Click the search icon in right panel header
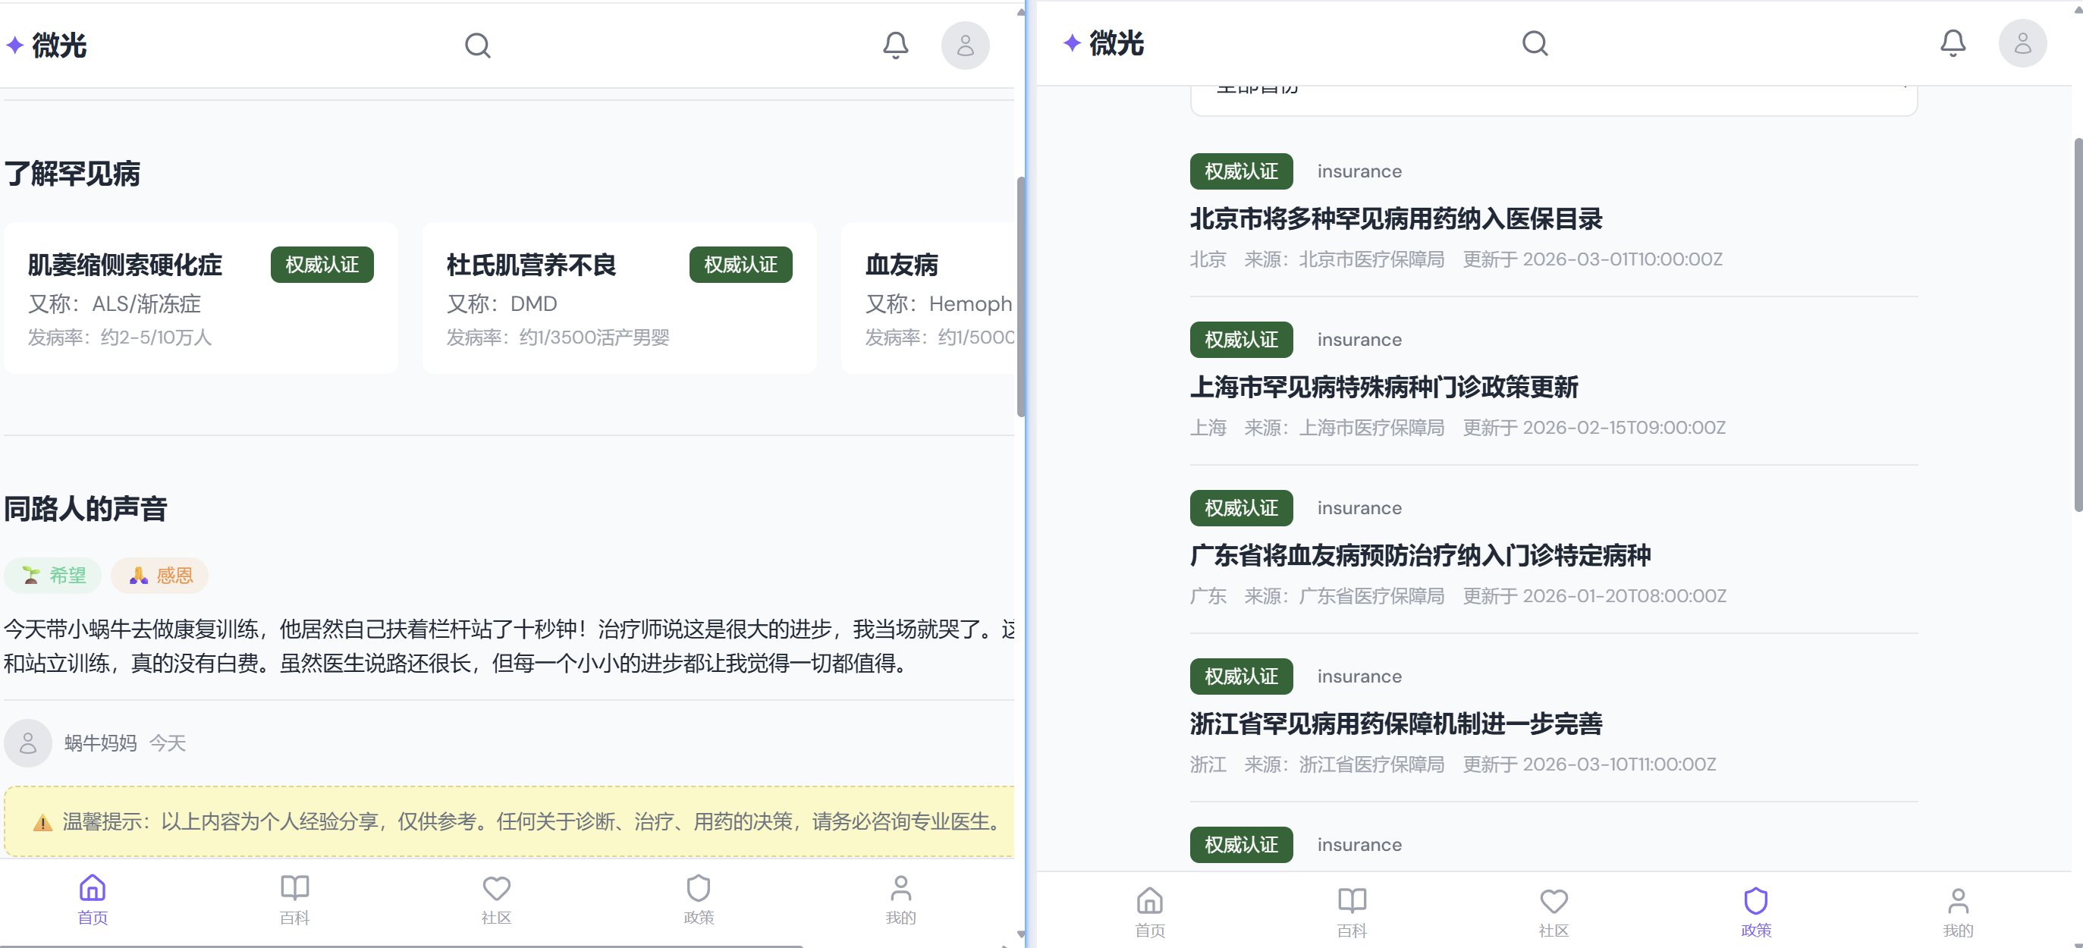 point(1535,42)
